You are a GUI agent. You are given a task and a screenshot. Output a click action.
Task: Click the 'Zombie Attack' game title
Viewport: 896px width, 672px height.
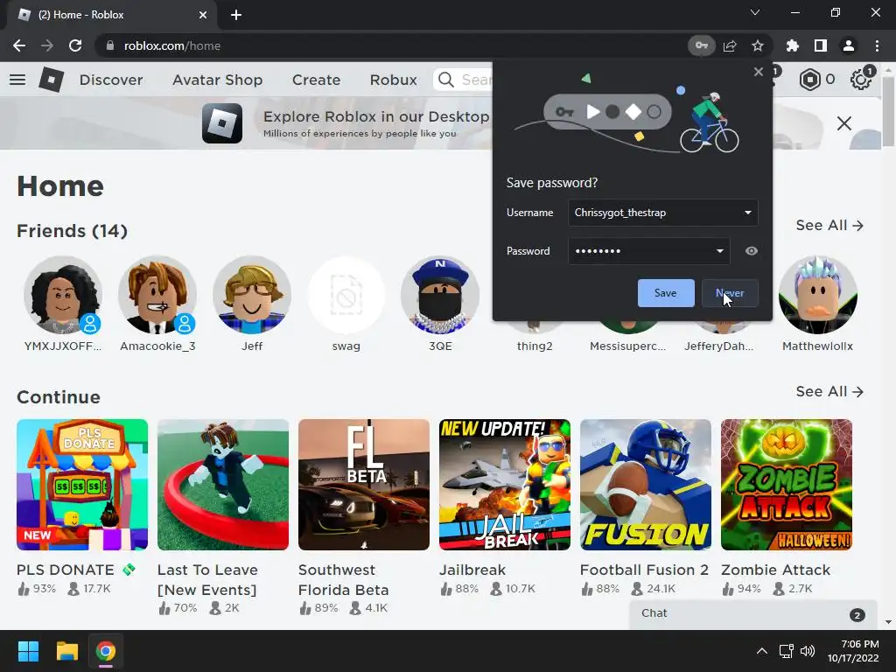click(775, 570)
